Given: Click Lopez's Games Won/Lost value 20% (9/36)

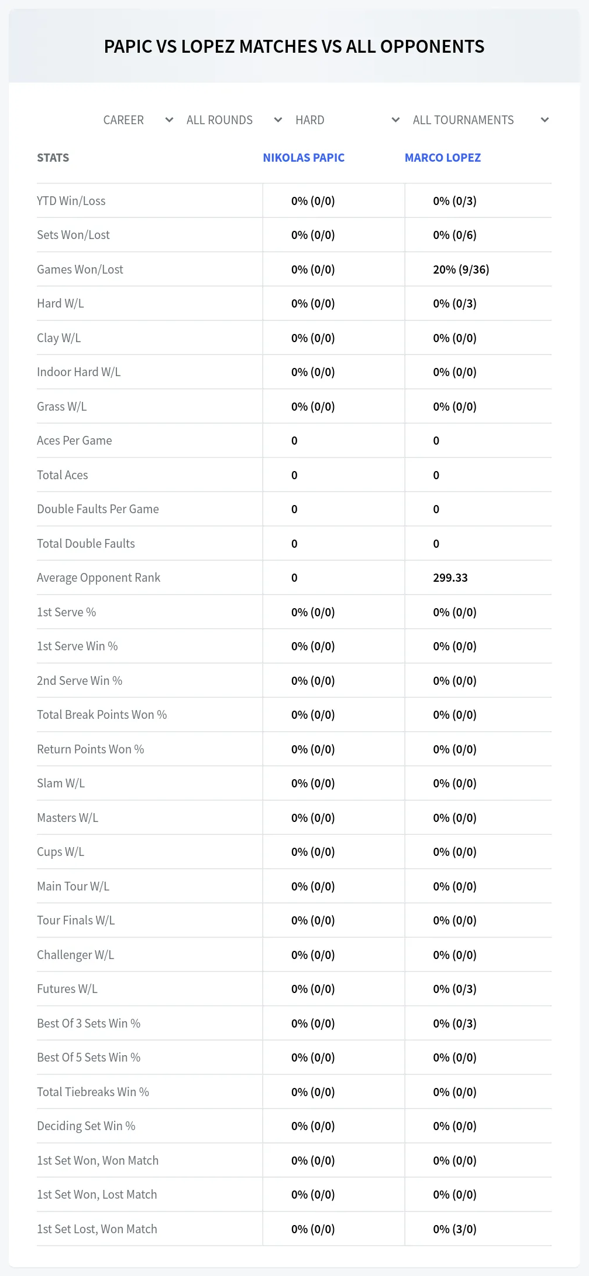Looking at the screenshot, I should (461, 269).
